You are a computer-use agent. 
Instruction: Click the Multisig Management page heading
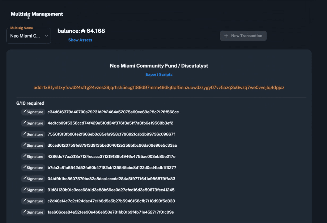(x=37, y=14)
